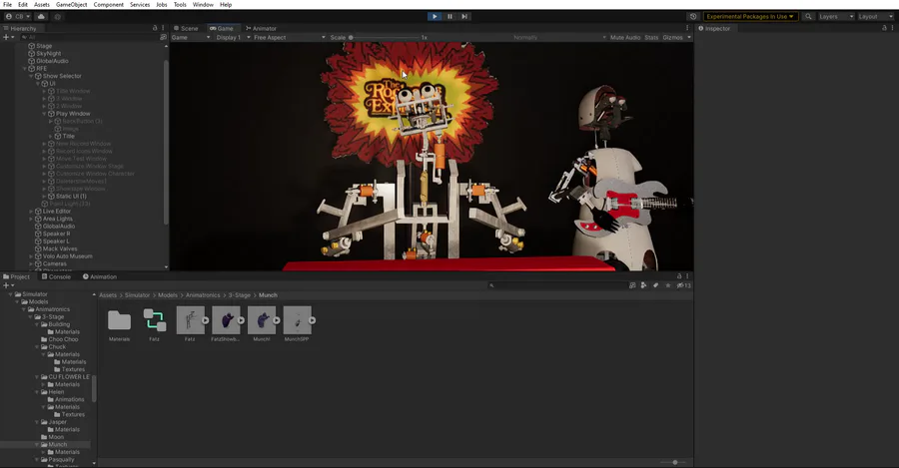Open the GameObject menu
The width and height of the screenshot is (899, 468).
click(x=72, y=5)
